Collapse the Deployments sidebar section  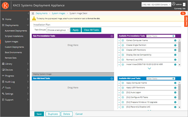coord(28,25)
